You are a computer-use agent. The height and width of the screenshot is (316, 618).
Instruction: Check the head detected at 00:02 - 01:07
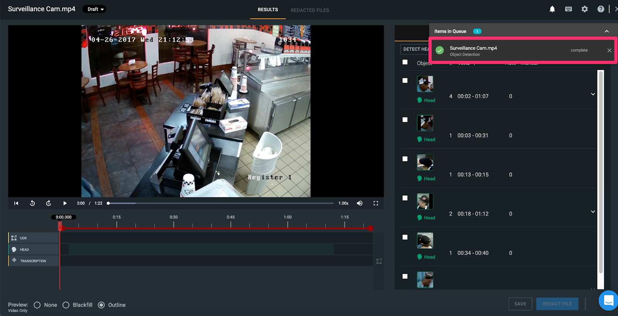tap(405, 81)
